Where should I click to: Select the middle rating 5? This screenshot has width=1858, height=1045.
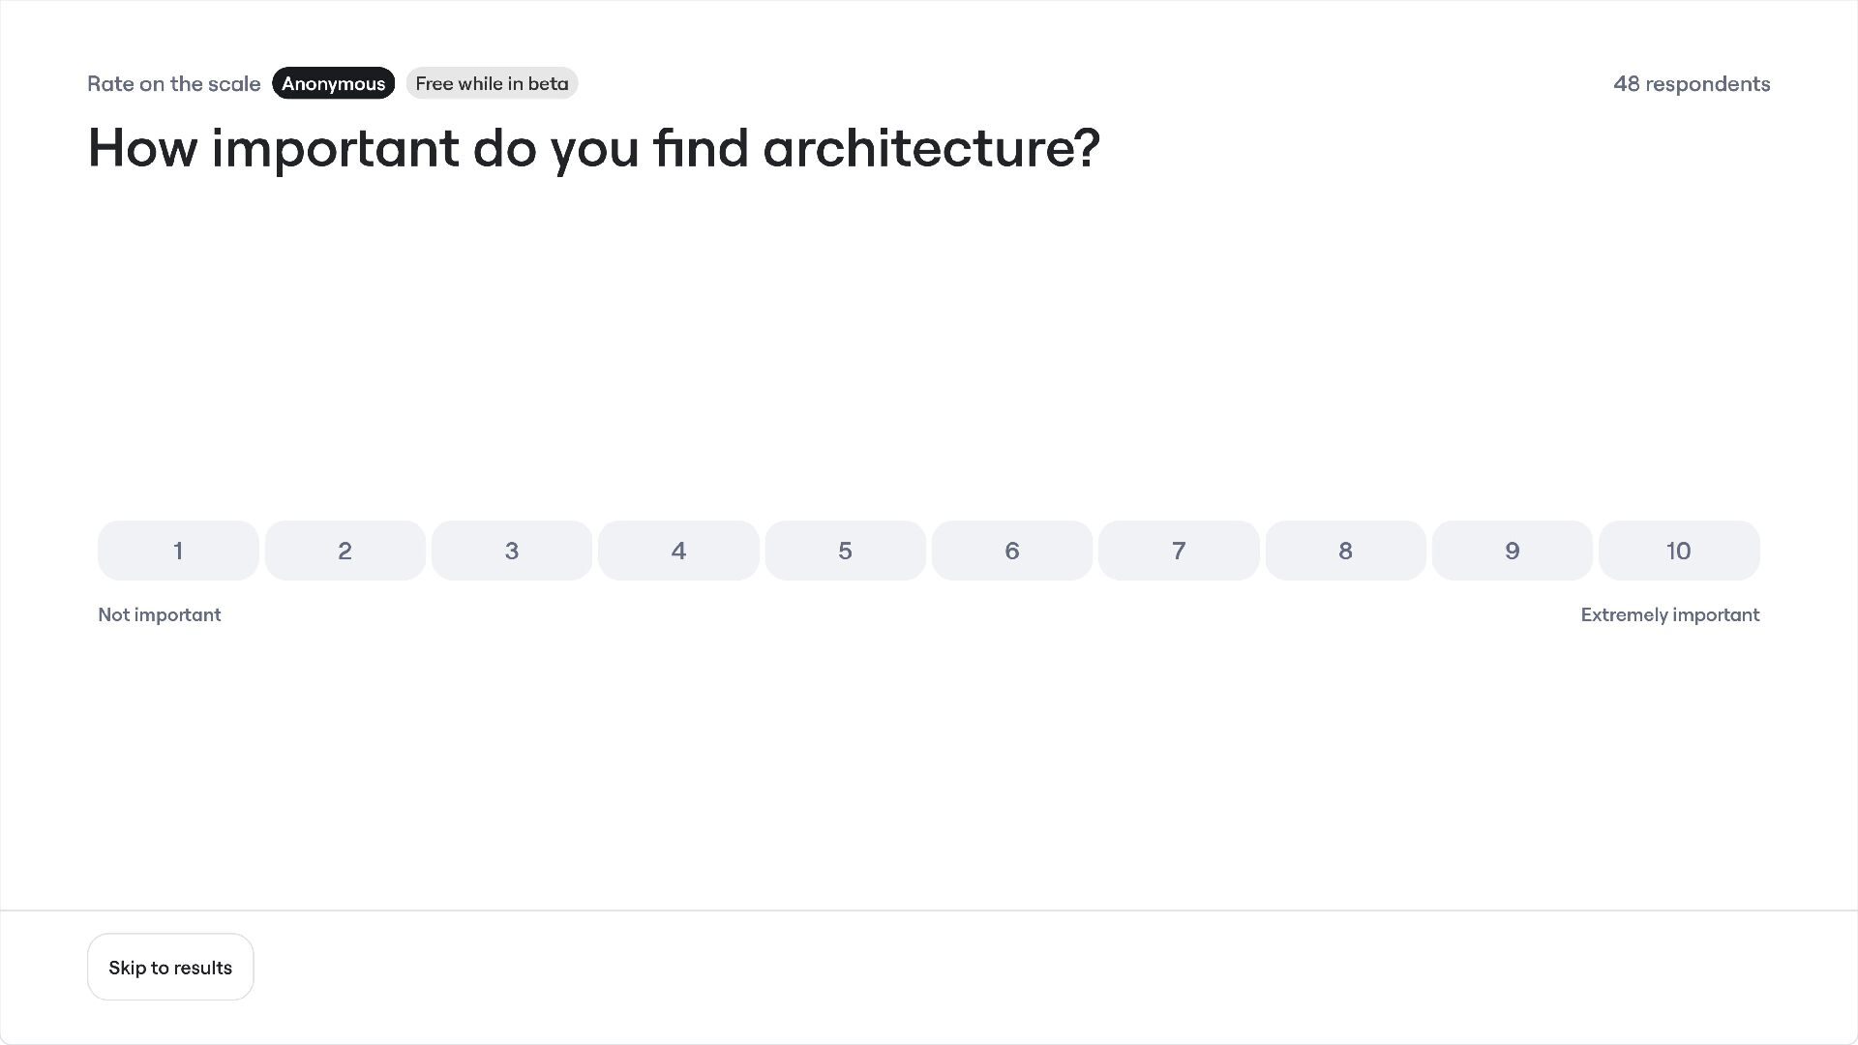point(845,551)
